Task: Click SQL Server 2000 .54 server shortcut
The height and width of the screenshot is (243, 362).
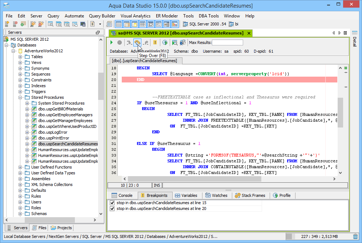Action: coord(204,24)
